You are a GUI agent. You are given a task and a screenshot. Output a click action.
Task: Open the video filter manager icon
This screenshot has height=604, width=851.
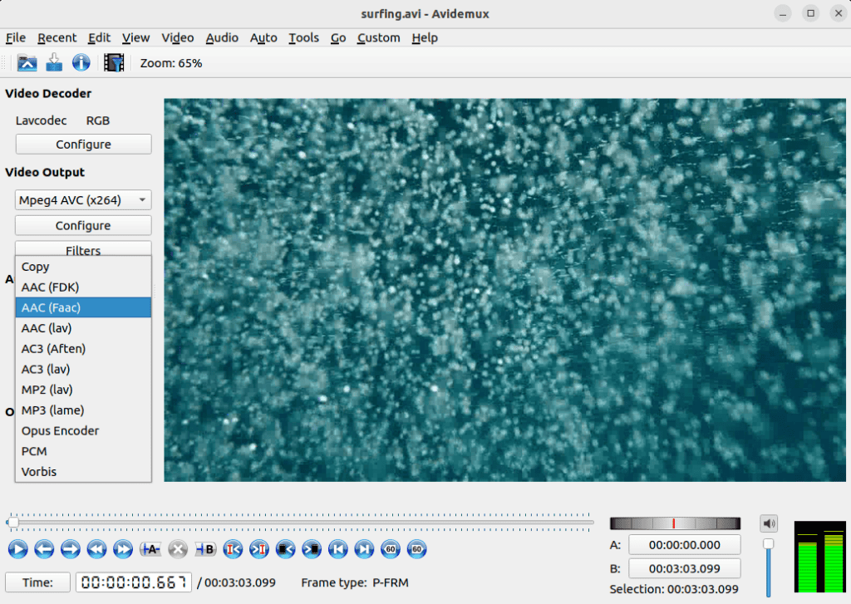tap(113, 62)
